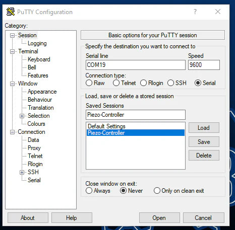Cancel the PuTTY configuration dialog

pos(203,218)
